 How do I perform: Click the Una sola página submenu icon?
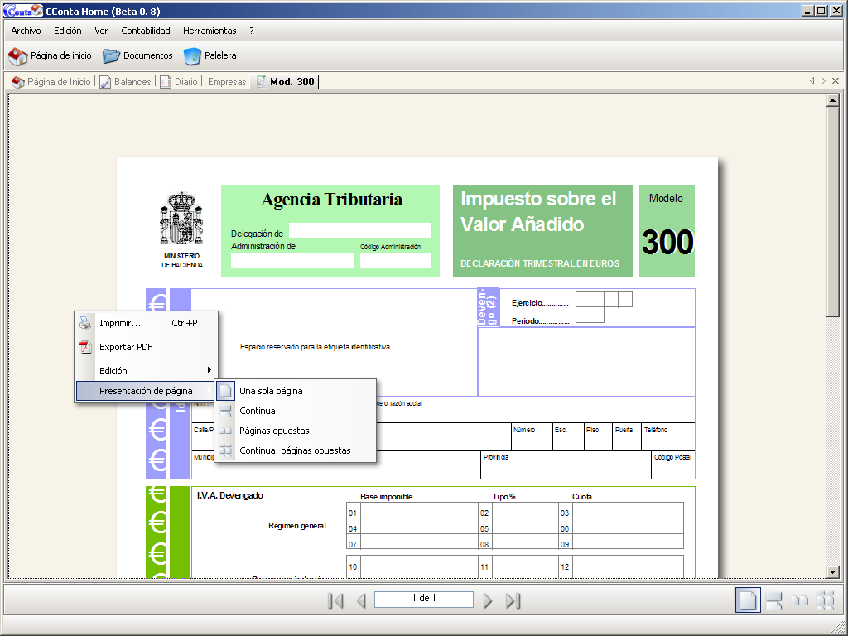(x=225, y=391)
